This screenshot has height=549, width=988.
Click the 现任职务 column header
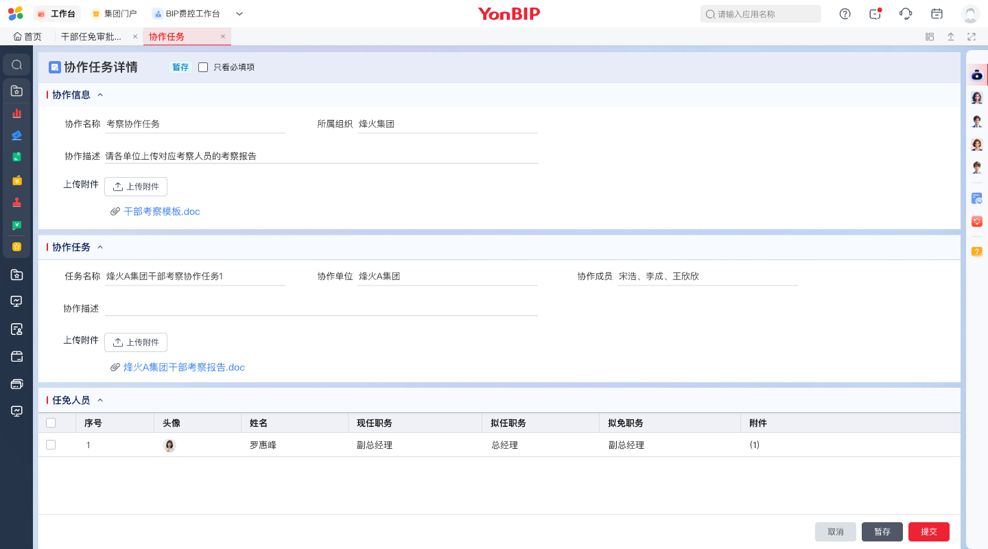point(416,423)
